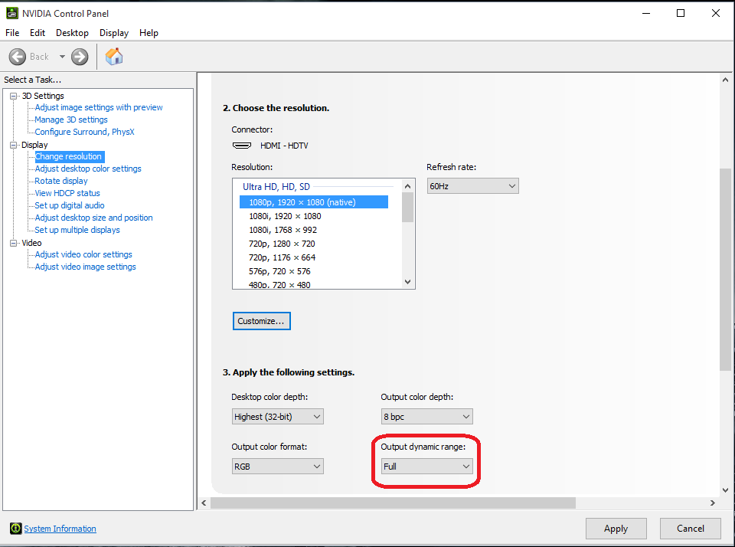Minimize the NVIDIA Control Panel window

[x=646, y=13]
